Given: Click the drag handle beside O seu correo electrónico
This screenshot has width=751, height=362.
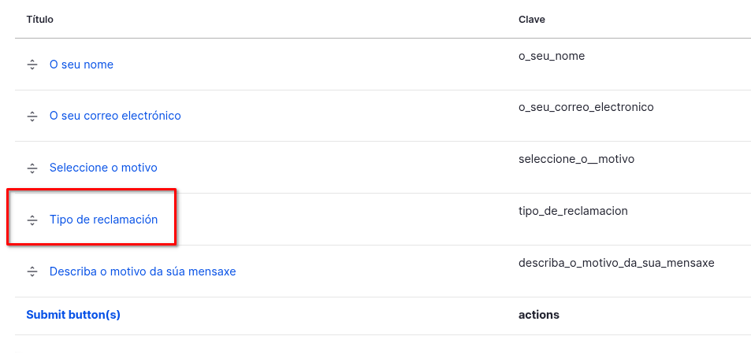Looking at the screenshot, I should click(x=32, y=116).
